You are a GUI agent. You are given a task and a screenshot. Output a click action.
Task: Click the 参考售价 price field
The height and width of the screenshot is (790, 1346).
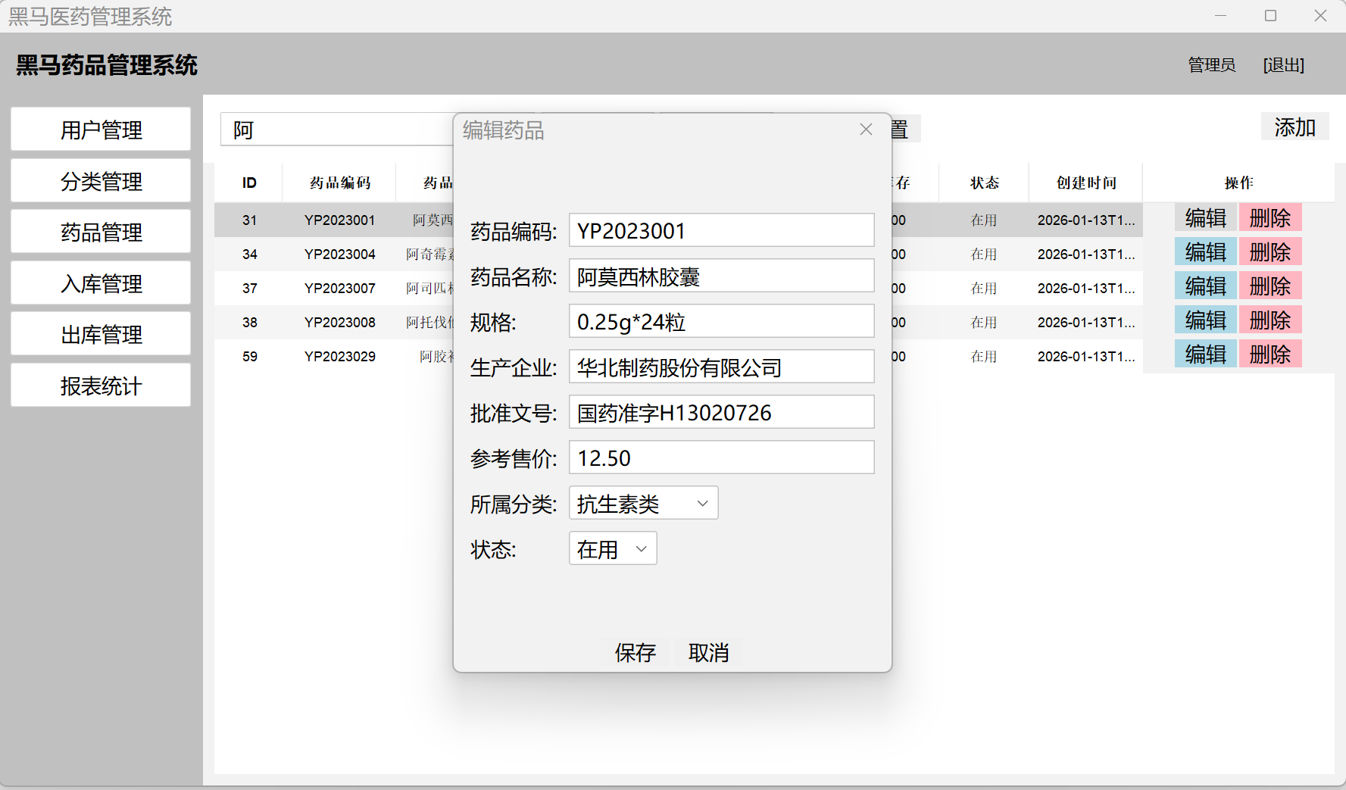click(x=721, y=458)
